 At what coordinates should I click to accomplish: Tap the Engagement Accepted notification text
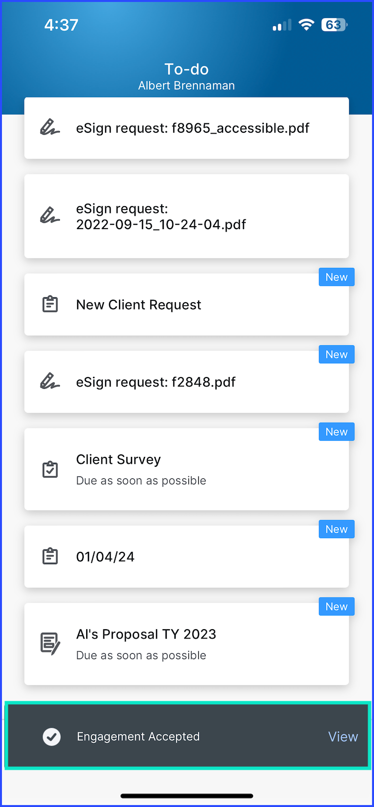coord(138,736)
